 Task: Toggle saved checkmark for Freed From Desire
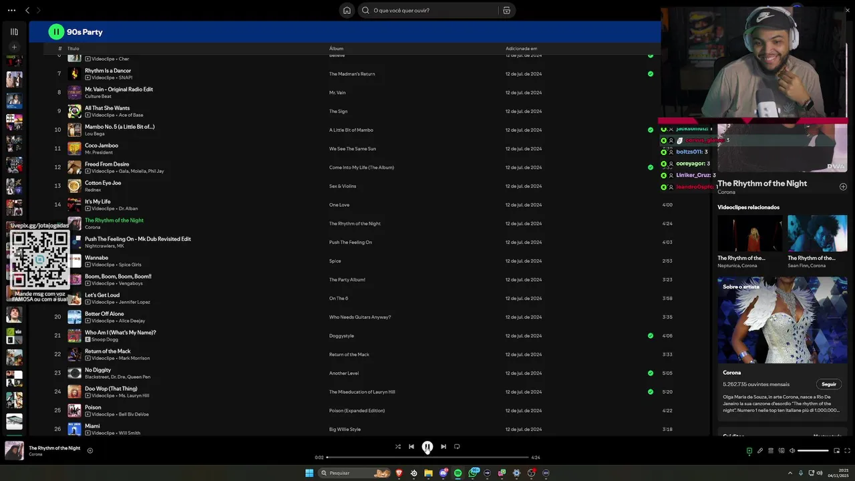pos(651,167)
